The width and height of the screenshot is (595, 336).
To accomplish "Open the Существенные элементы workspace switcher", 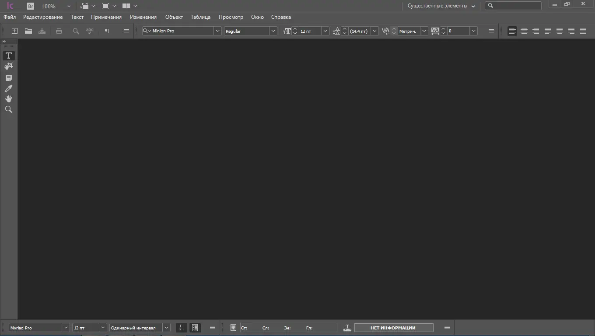I will click(x=440, y=6).
